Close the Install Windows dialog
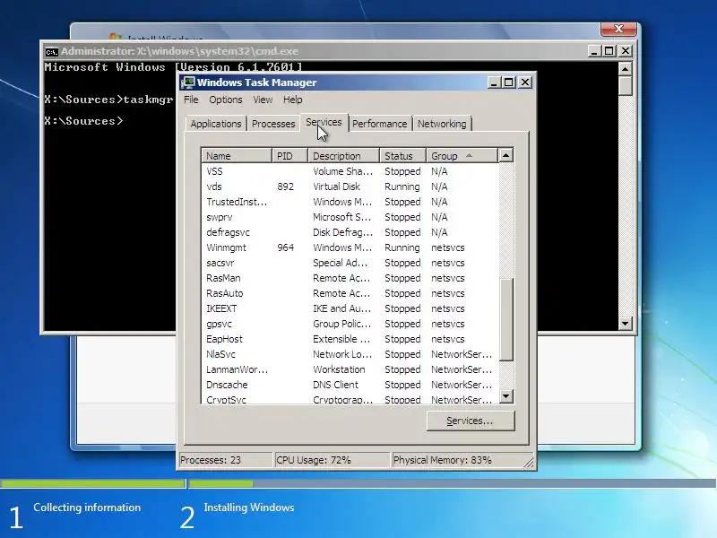Image resolution: width=717 pixels, height=538 pixels. point(618,29)
